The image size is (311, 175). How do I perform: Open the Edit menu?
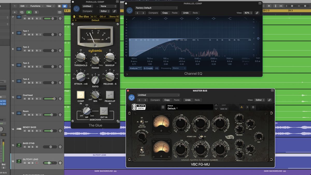tap(23, 6)
